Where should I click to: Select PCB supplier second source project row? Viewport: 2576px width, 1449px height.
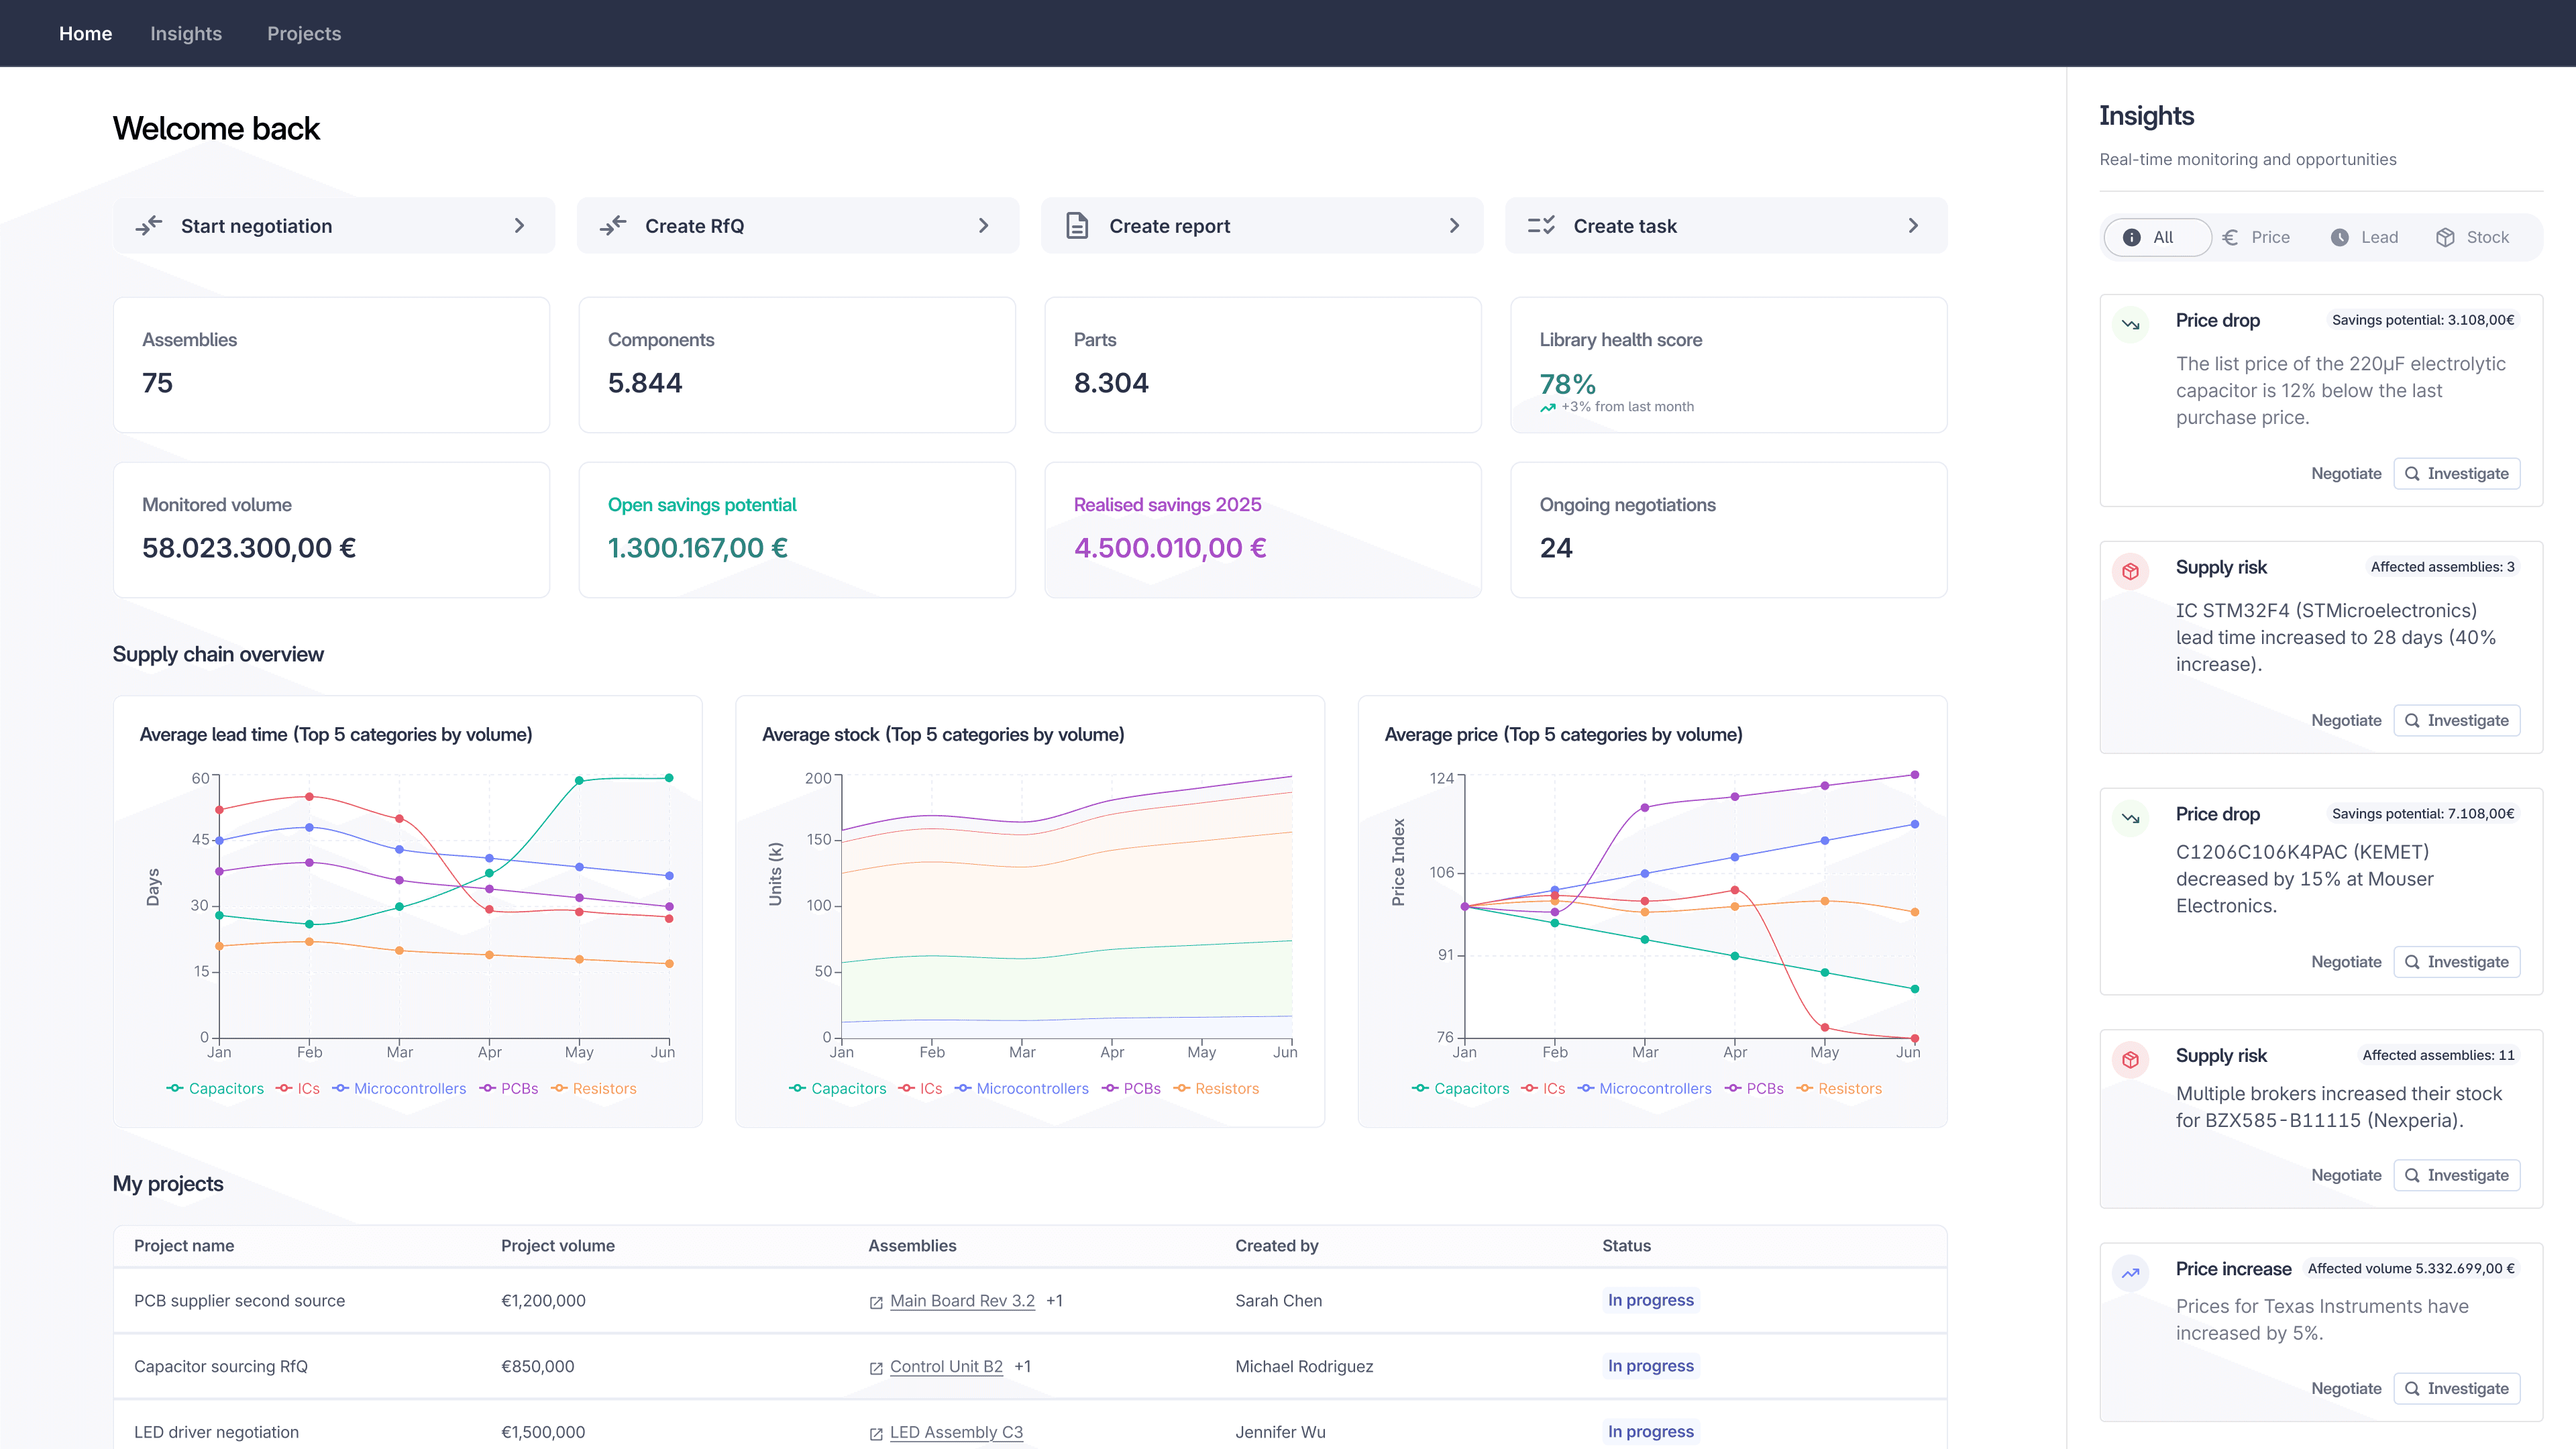click(x=239, y=1300)
